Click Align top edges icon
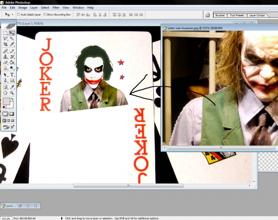This screenshot has height=220, width=278. (78, 15)
